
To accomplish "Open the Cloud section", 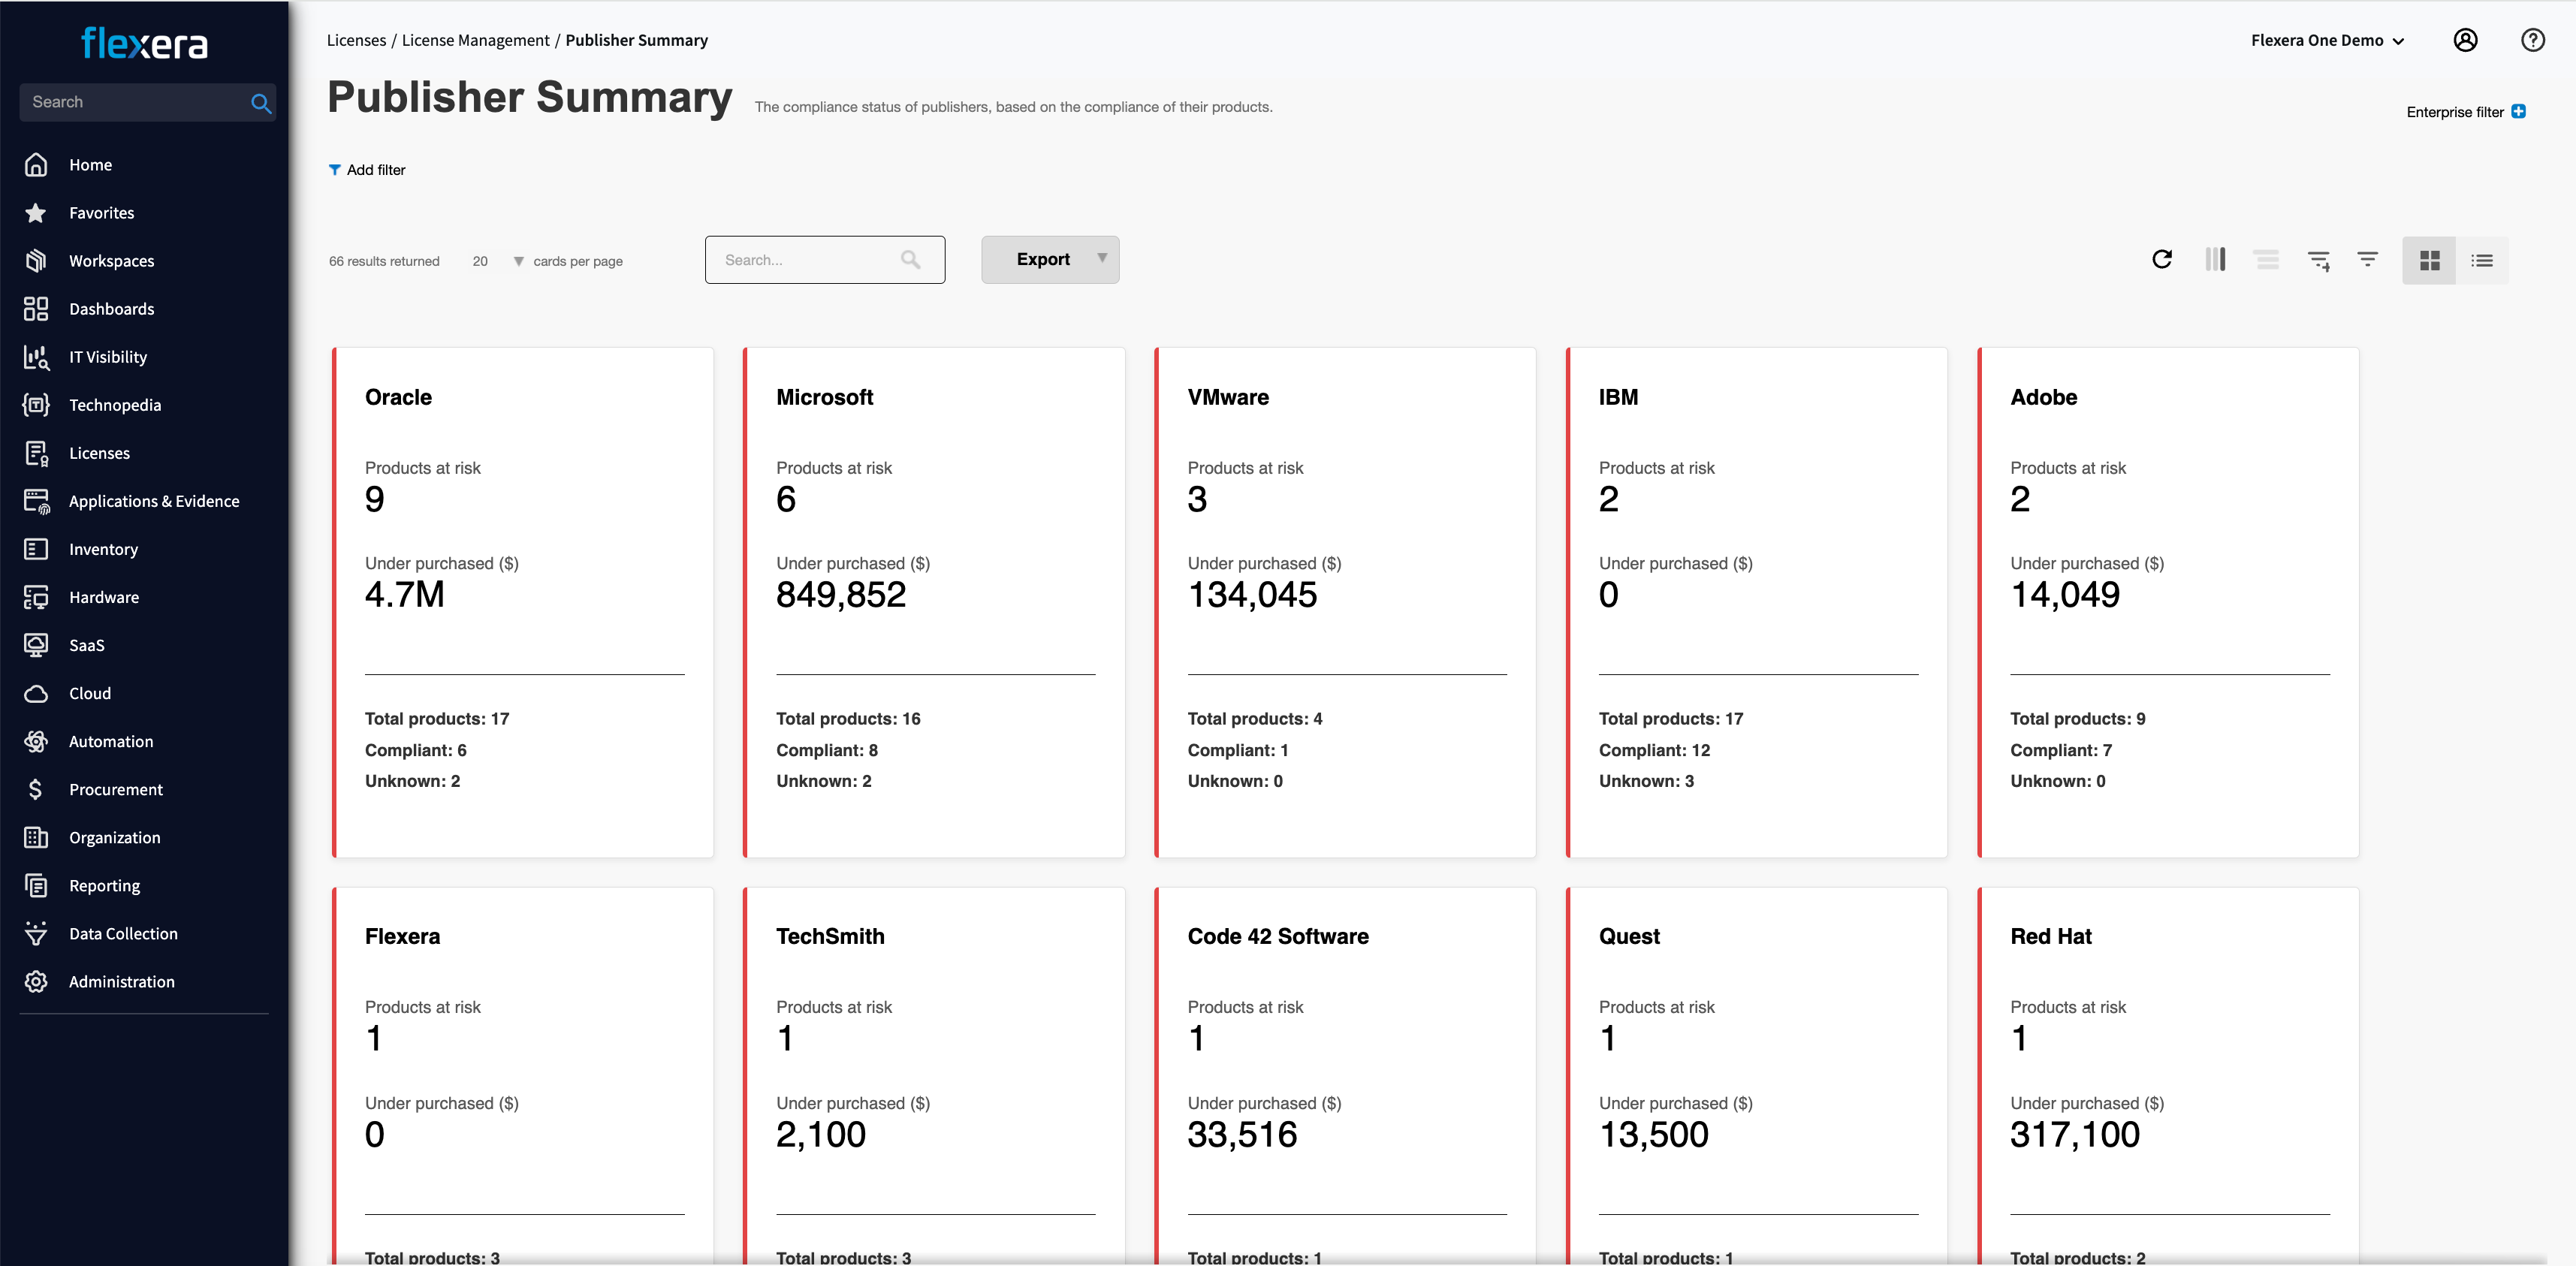I will click(x=89, y=693).
